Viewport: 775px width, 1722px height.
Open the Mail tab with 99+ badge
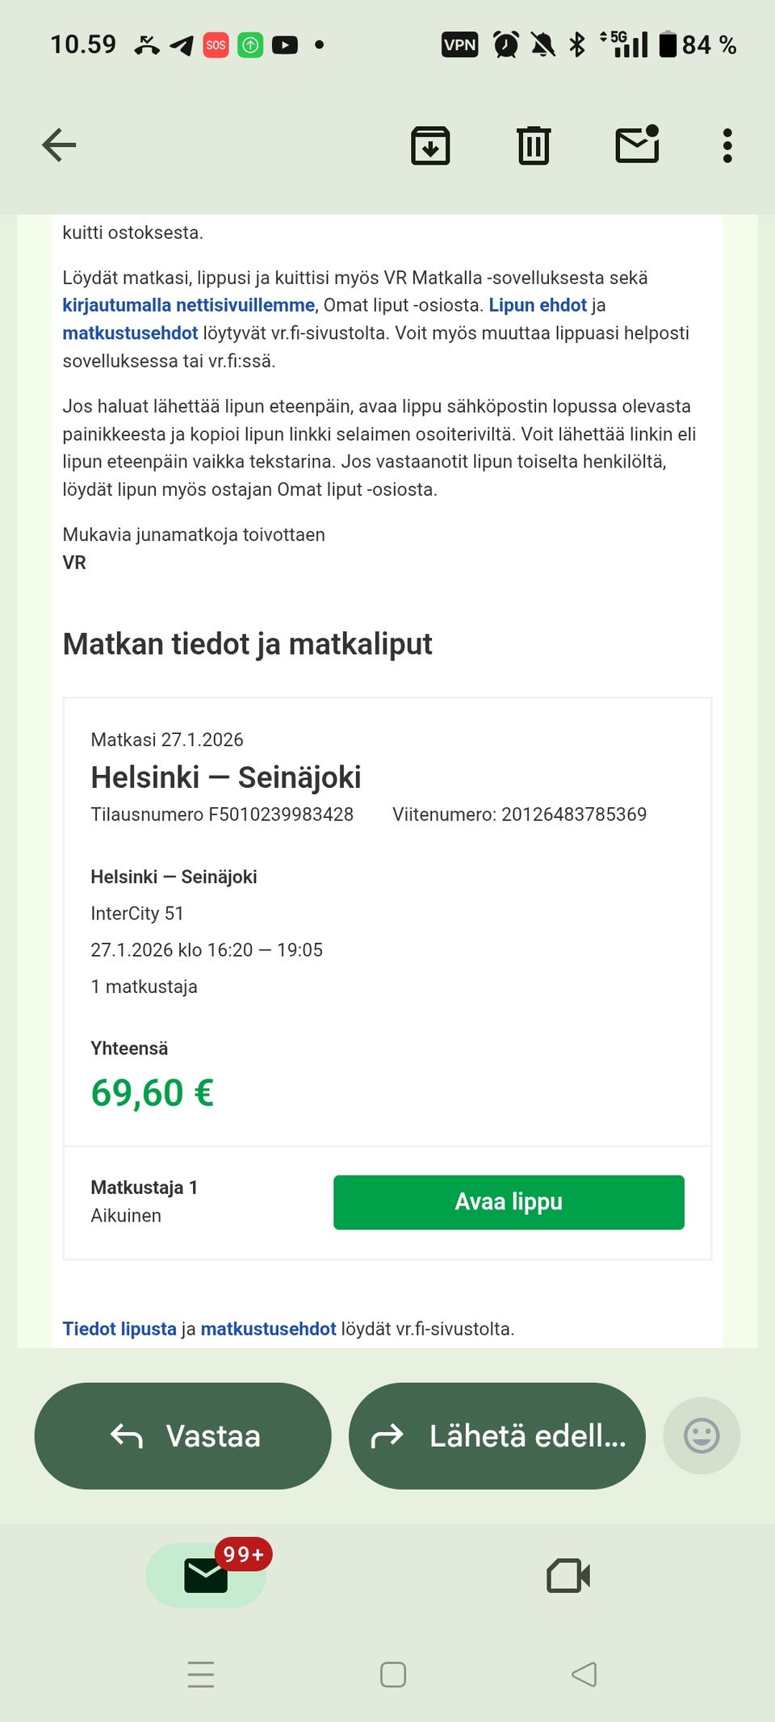(206, 1575)
